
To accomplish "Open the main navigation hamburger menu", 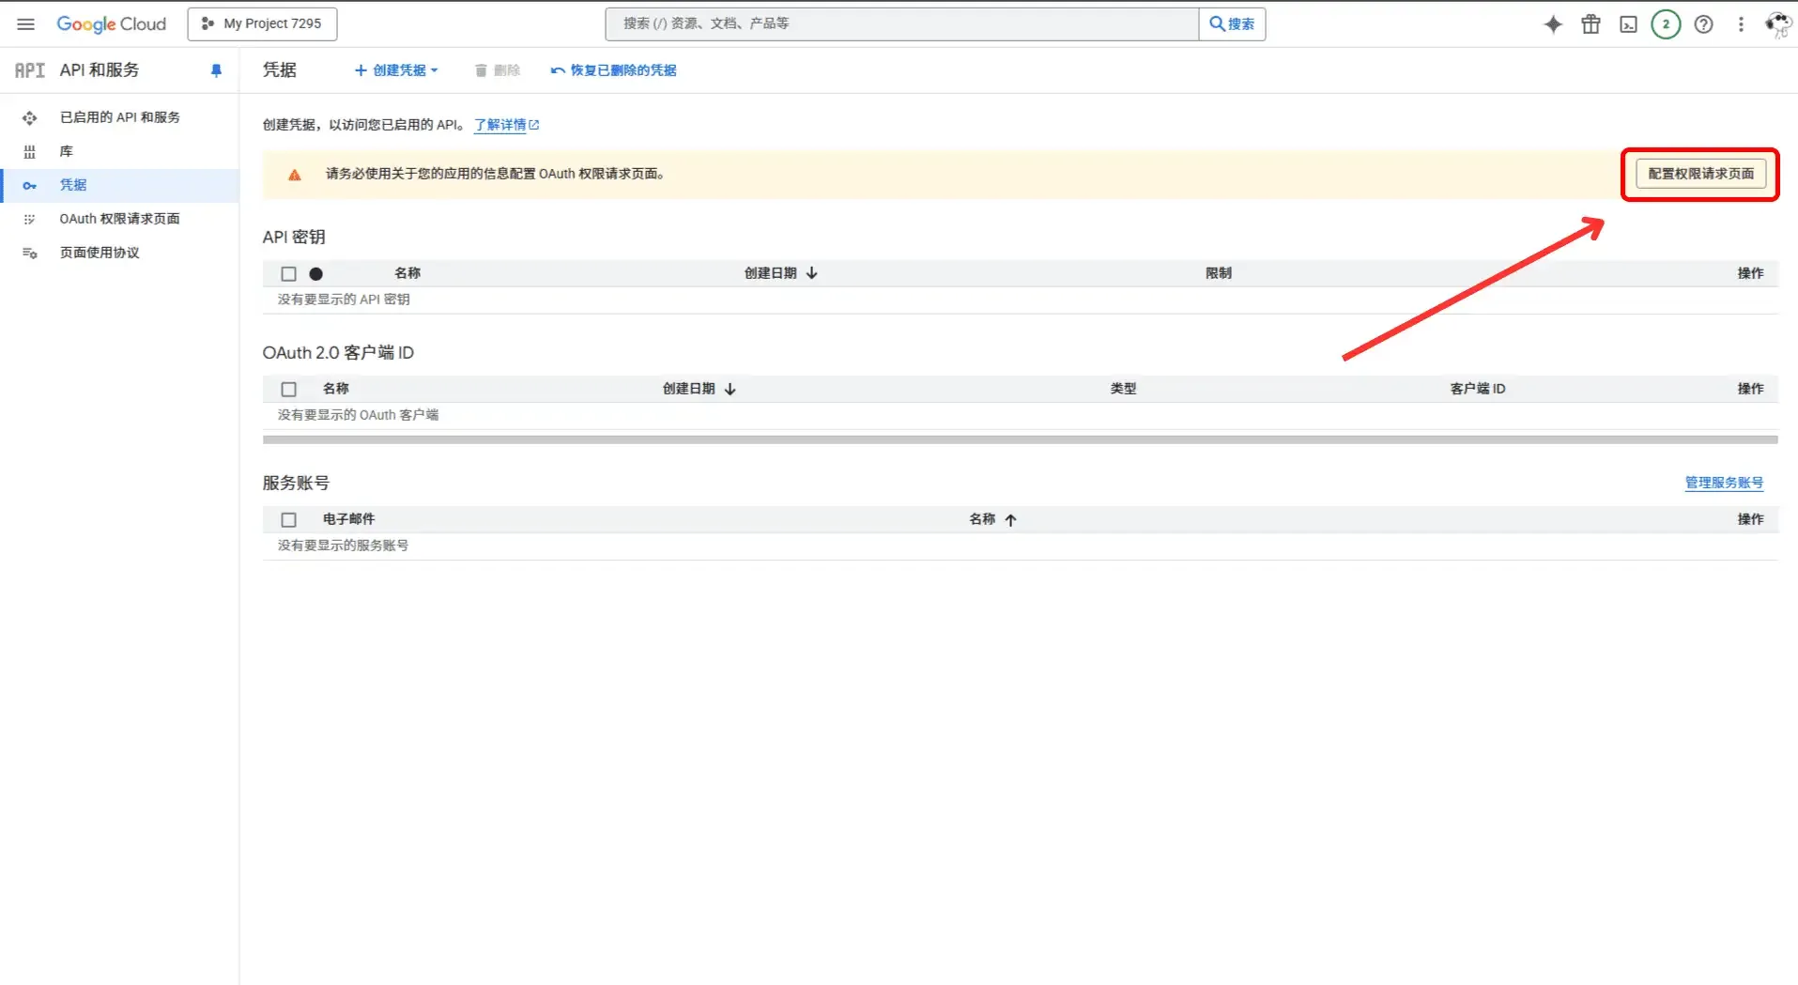I will pyautogui.click(x=26, y=24).
